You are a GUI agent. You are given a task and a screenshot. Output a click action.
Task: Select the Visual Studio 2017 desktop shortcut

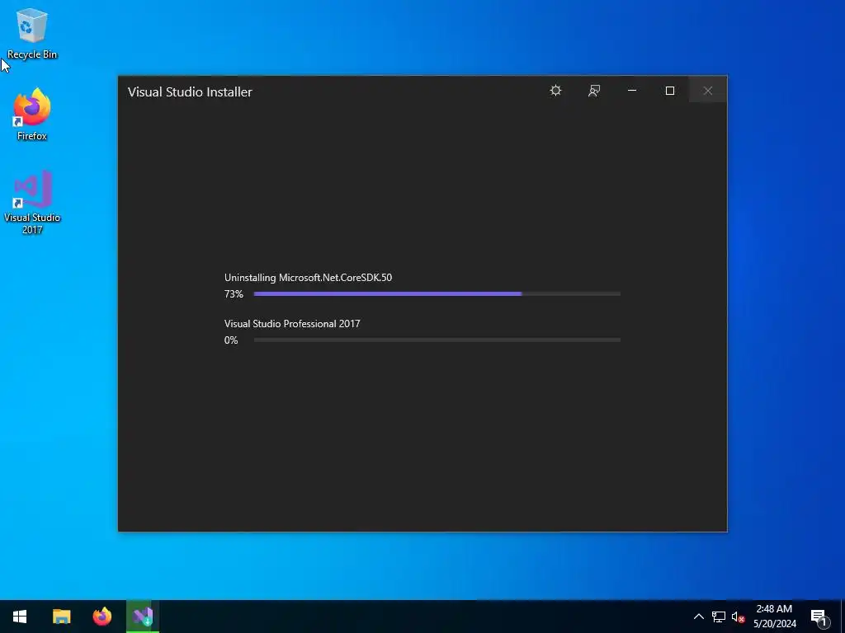[x=32, y=202]
